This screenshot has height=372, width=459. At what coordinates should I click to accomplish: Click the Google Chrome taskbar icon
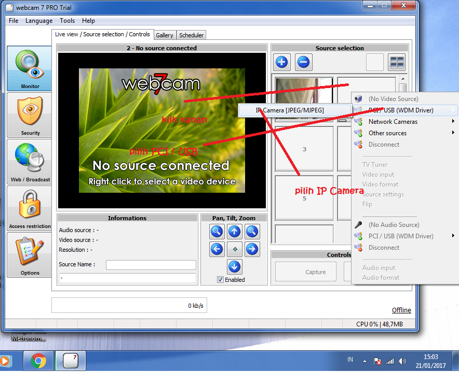[x=38, y=361]
